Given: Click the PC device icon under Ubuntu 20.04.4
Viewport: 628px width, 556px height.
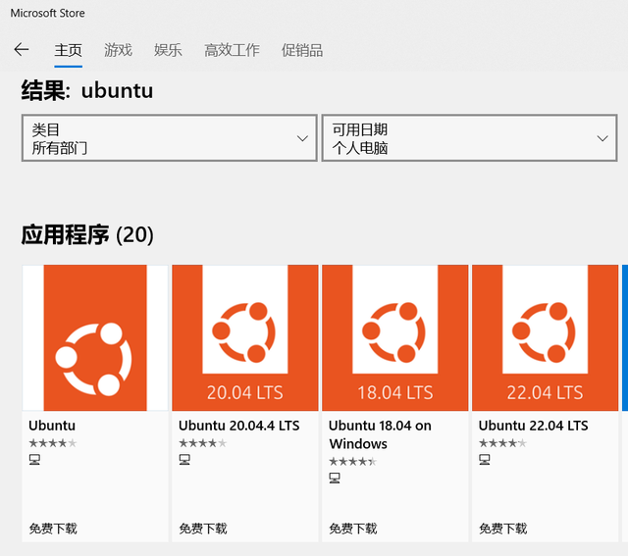Looking at the screenshot, I should point(184,460).
